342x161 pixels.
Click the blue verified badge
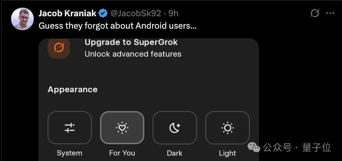(x=103, y=13)
